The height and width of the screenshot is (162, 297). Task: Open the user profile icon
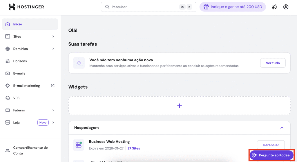286,7
